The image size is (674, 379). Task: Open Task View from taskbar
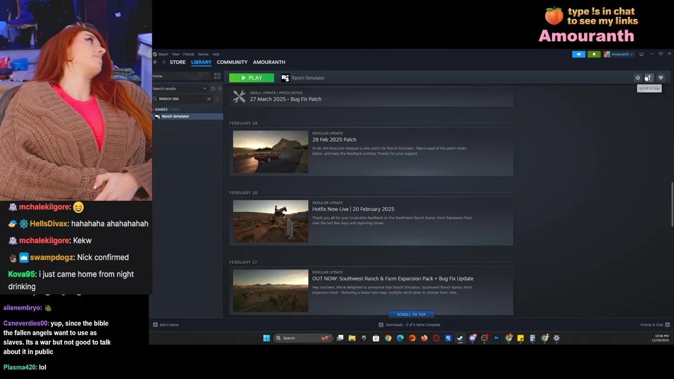(340, 338)
